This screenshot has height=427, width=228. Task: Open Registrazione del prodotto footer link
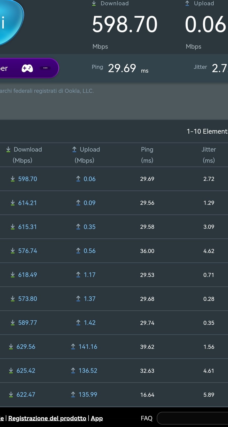[x=47, y=418]
